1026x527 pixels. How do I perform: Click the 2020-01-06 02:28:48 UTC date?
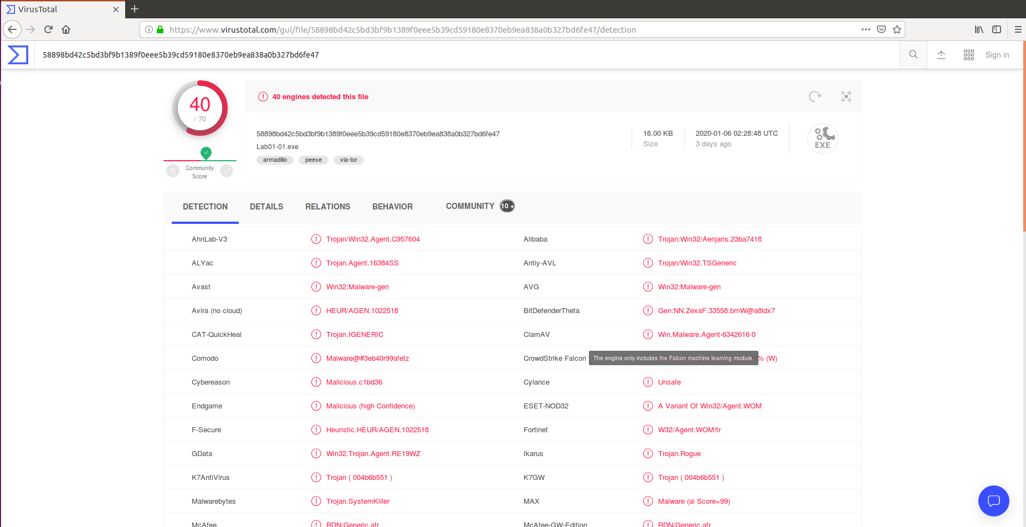(737, 134)
